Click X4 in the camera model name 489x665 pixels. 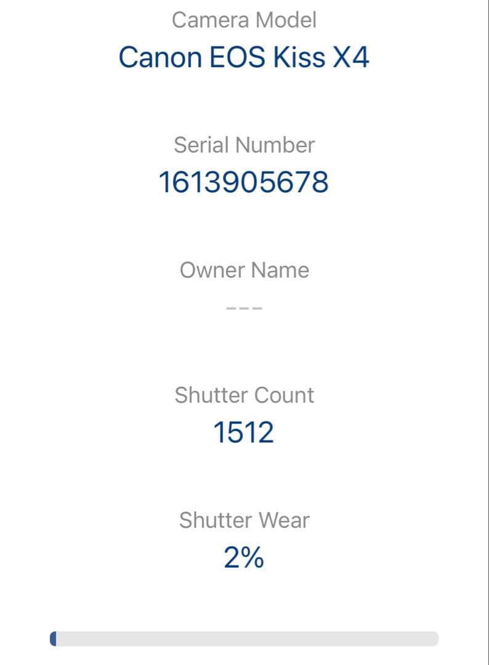click(350, 57)
